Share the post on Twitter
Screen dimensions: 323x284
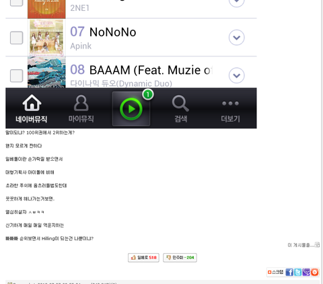[298, 272]
